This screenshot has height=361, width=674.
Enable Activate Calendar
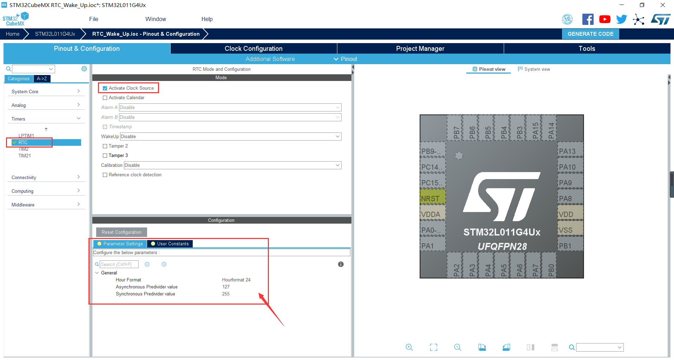105,97
